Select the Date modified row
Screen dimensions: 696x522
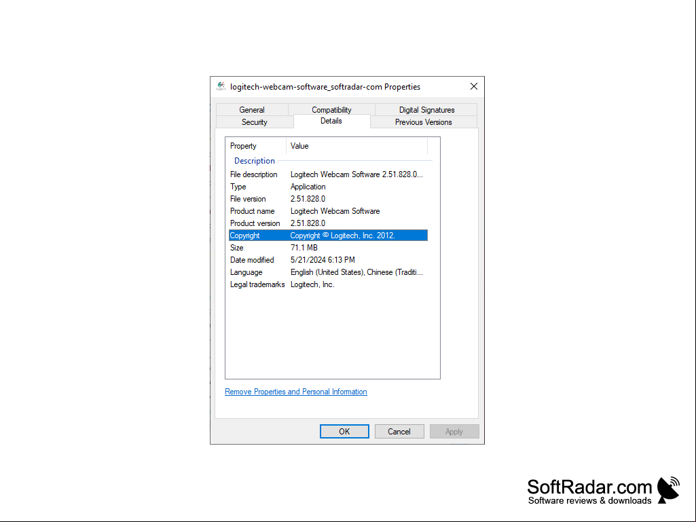[x=328, y=260]
